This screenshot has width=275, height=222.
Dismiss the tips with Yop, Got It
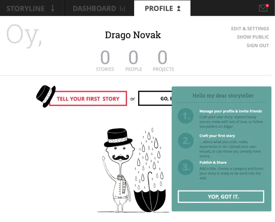click(x=221, y=197)
